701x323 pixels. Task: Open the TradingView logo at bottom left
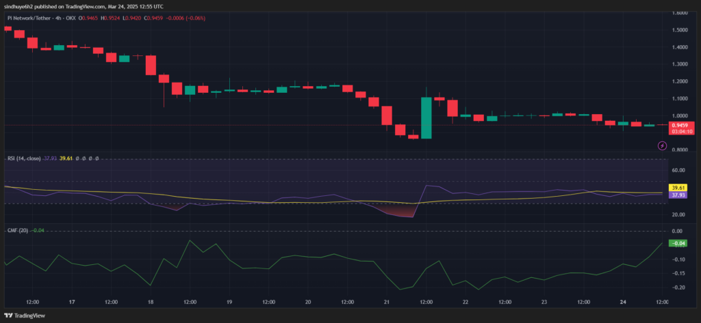click(x=24, y=315)
